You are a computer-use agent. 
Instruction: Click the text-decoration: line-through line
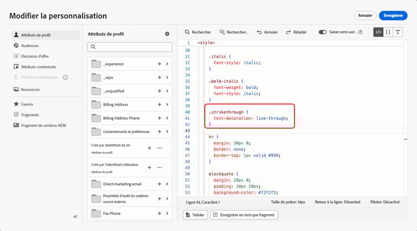251,118
